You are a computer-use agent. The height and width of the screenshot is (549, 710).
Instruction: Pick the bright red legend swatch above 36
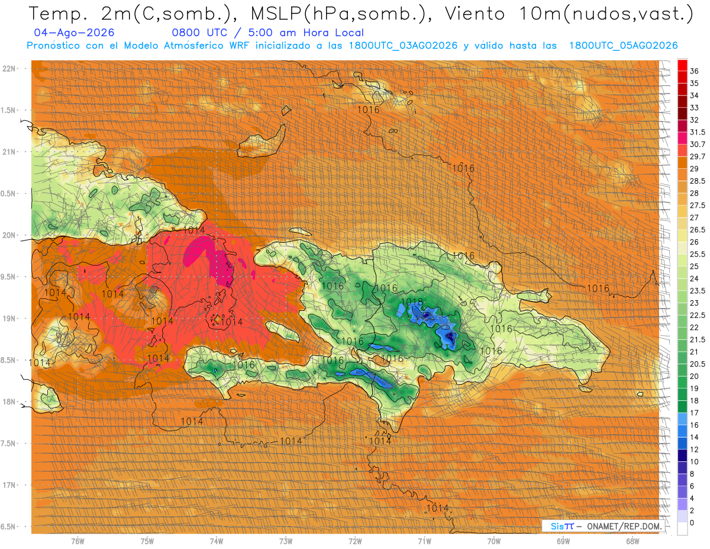point(682,65)
